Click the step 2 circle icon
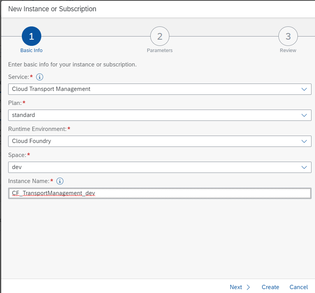The image size is (315, 293). tap(160, 37)
